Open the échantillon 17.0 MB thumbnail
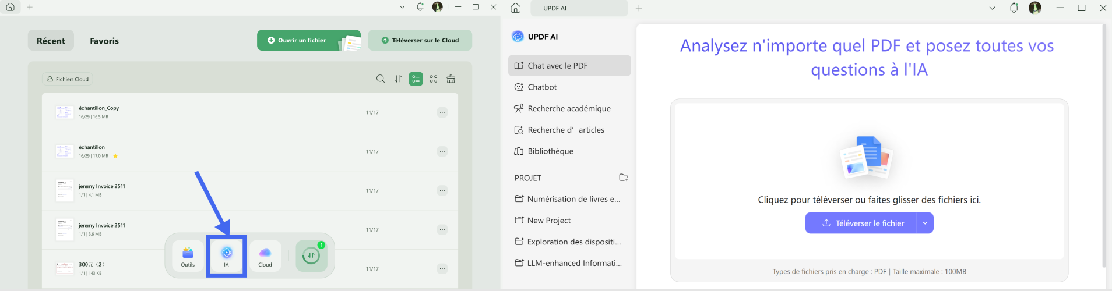This screenshot has width=1112, height=291. click(x=64, y=151)
